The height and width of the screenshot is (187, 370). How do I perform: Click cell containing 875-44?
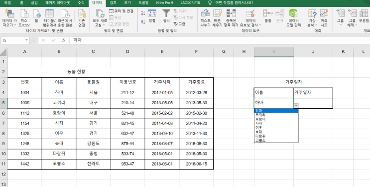(x=127, y=144)
